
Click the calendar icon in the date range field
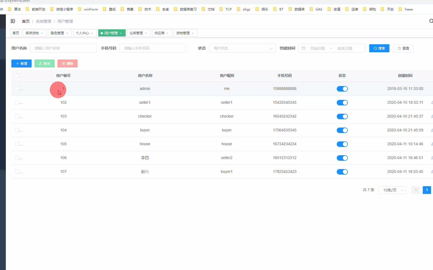[x=303, y=48]
